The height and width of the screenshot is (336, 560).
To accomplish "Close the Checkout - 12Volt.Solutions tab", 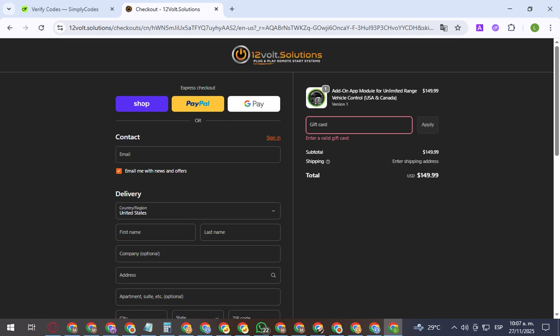I will [216, 9].
